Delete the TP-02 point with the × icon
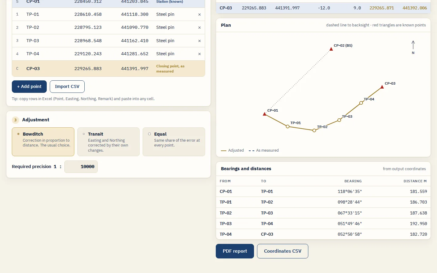Image resolution: width=437 pixels, height=273 pixels. 199,28
